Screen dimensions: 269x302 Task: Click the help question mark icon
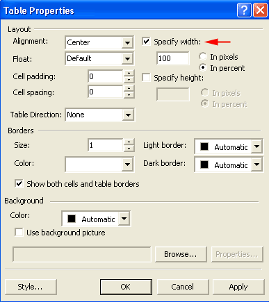click(244, 10)
